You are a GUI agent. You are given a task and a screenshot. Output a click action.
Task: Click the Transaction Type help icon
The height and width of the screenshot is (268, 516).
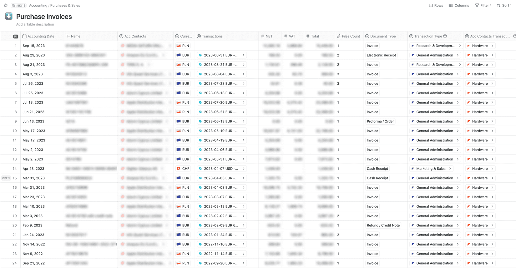point(445,36)
